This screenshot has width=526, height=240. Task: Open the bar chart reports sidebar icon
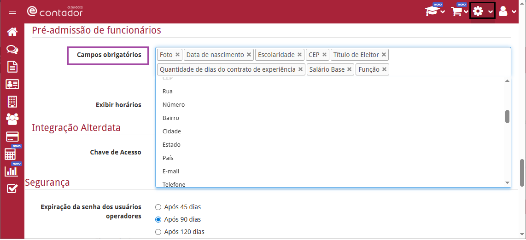coord(11,171)
